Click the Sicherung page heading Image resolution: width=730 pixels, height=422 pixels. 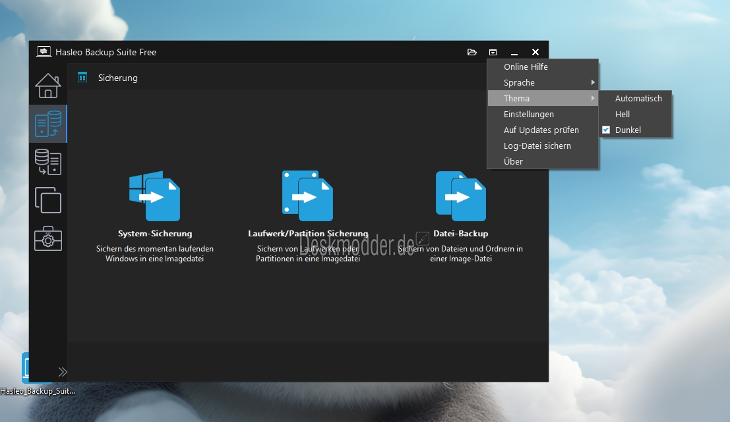point(118,78)
